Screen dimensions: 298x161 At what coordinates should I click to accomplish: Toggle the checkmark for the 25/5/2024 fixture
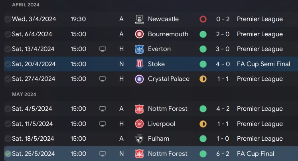pyautogui.click(x=8, y=154)
